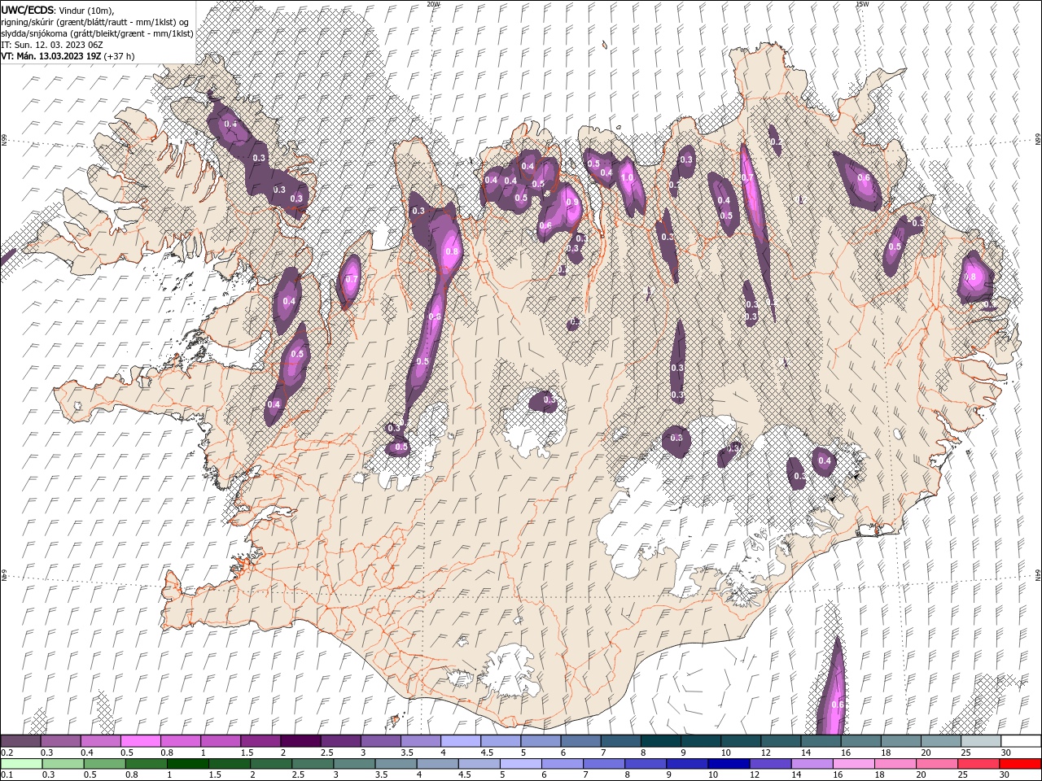Viewport: 1042px width, 781px height.
Task: Select the lower legend swatch between 0.3 and 0.5
Action: click(x=63, y=764)
